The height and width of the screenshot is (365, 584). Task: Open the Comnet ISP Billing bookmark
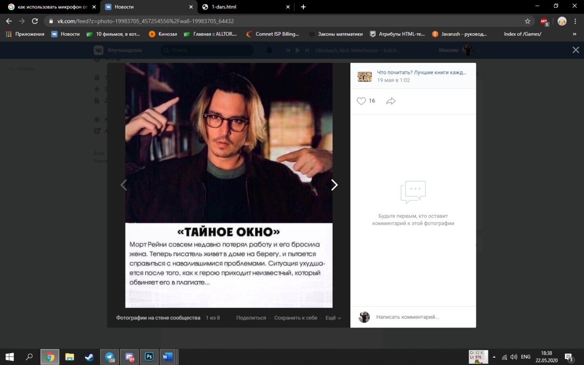(x=272, y=34)
